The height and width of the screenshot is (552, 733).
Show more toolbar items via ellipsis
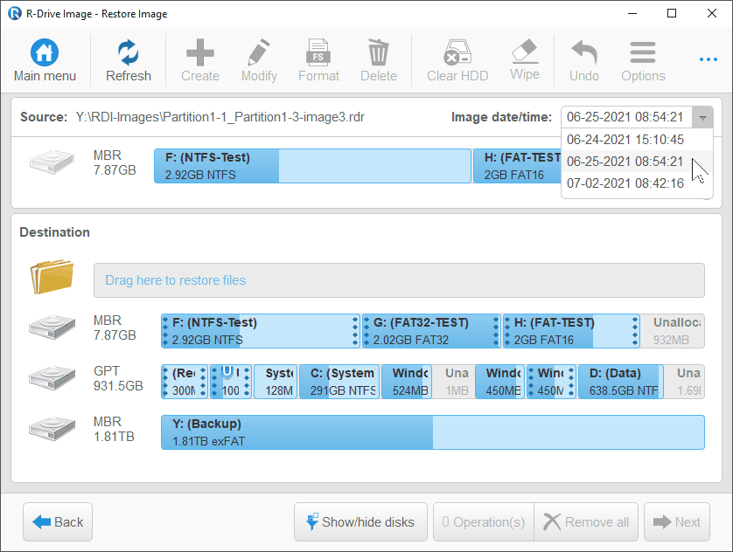click(709, 59)
